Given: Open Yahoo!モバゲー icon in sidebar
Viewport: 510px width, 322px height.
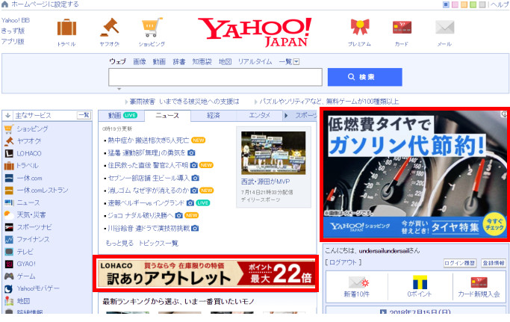Looking at the screenshot, I should 9,289.
